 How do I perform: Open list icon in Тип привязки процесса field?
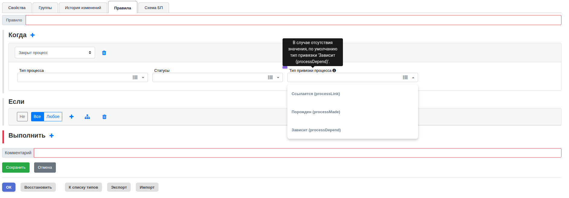[405, 78]
